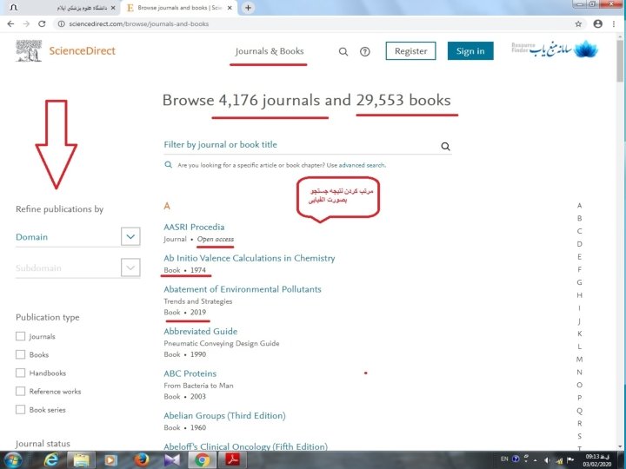Click the network signal tray icon

(x=560, y=460)
